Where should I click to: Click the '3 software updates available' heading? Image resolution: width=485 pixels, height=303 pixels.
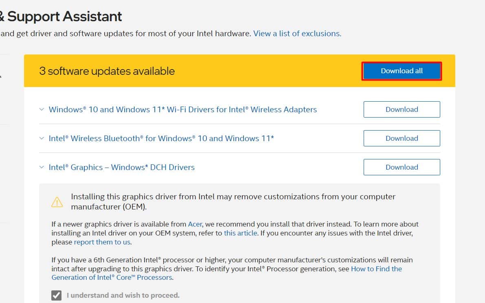coord(107,71)
